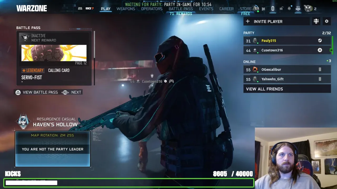The height and width of the screenshot is (189, 337).
Task: Click Next to cycle the featured panel
Action: point(76,92)
